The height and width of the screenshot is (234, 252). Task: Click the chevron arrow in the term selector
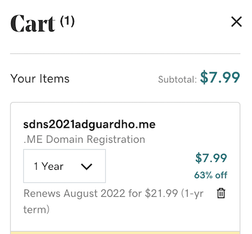click(86, 167)
